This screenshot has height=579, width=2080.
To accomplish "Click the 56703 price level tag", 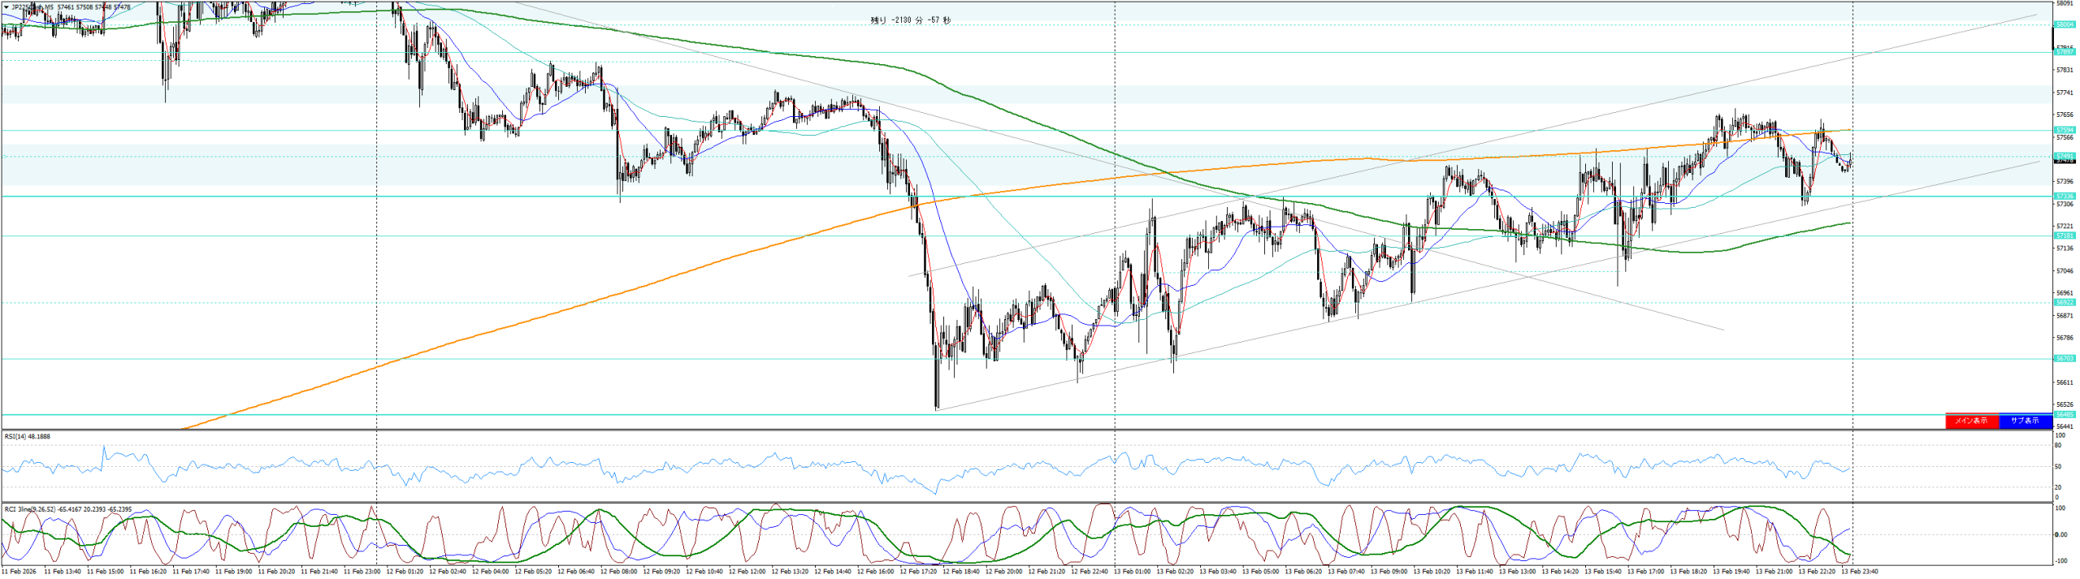I will pyautogui.click(x=2065, y=359).
